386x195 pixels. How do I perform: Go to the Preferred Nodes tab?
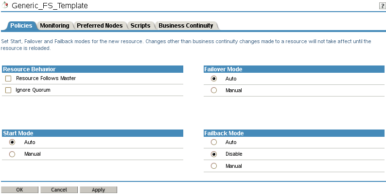pyautogui.click(x=100, y=26)
